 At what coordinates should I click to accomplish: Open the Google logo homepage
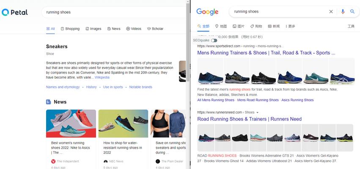click(x=207, y=12)
